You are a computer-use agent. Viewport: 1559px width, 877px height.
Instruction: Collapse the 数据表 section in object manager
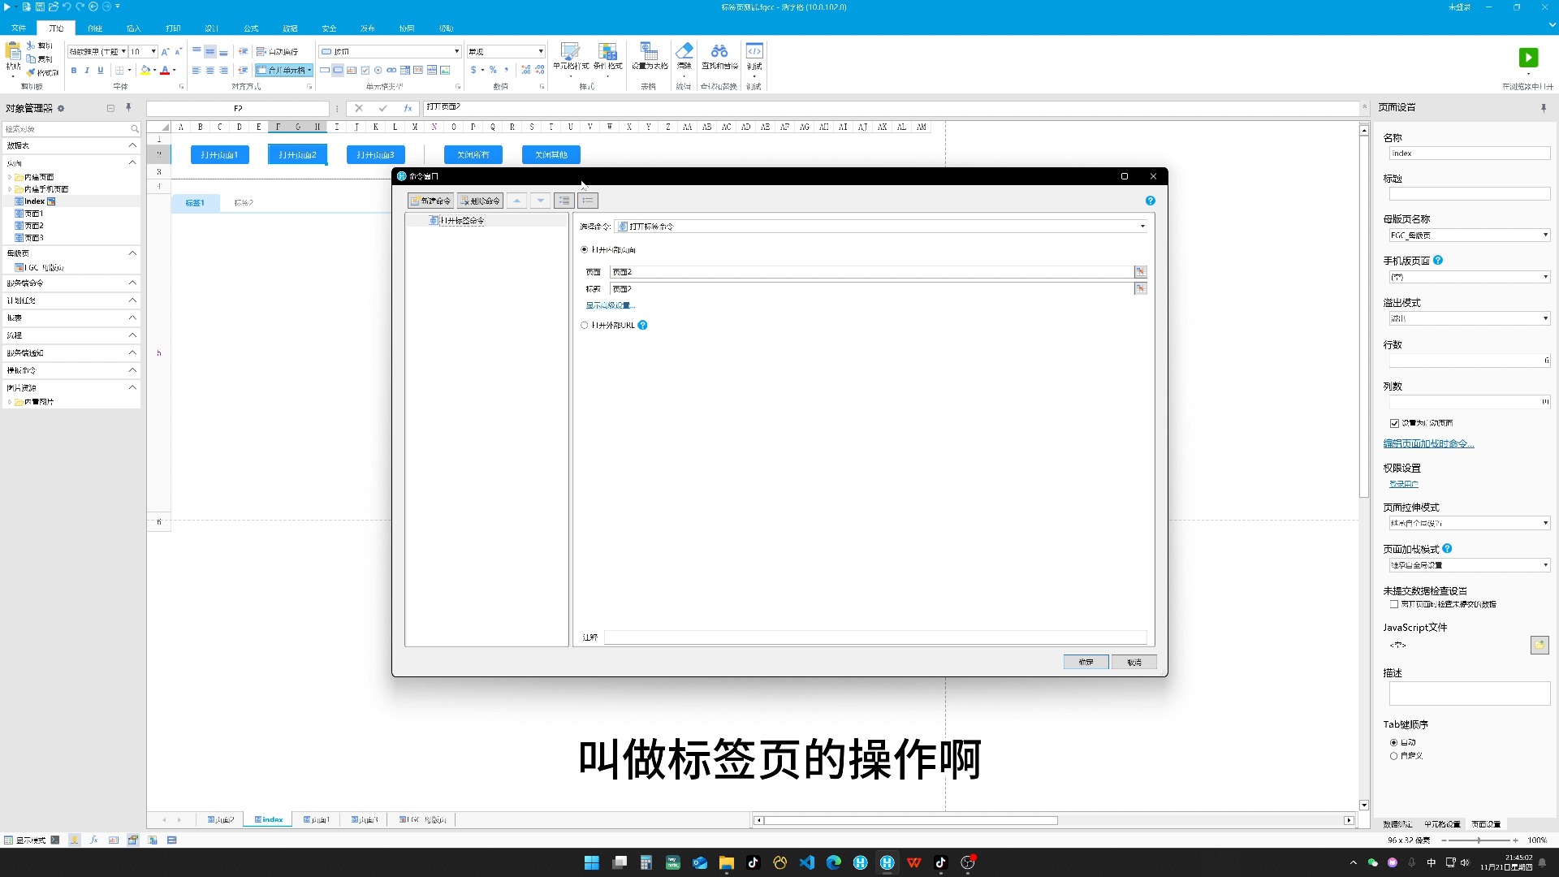coord(132,145)
